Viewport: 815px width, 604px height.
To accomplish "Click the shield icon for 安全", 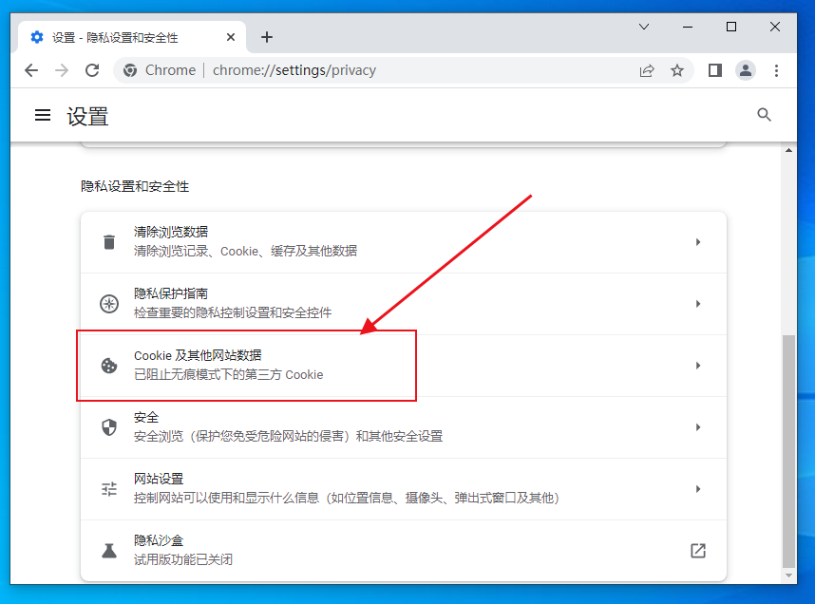I will 109,427.
